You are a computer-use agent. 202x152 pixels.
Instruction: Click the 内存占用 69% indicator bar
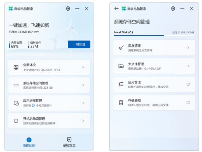pos(9,45)
